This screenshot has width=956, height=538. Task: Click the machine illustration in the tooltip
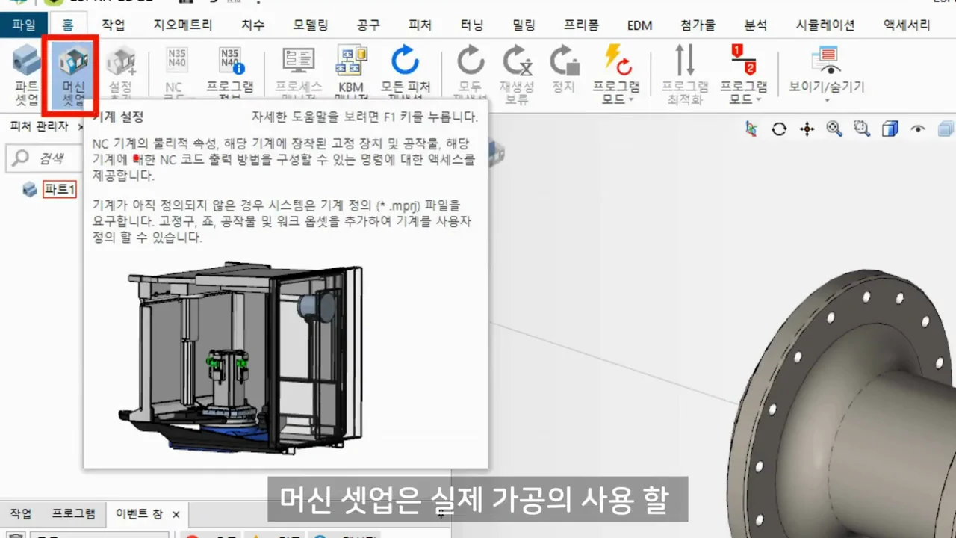click(x=240, y=356)
